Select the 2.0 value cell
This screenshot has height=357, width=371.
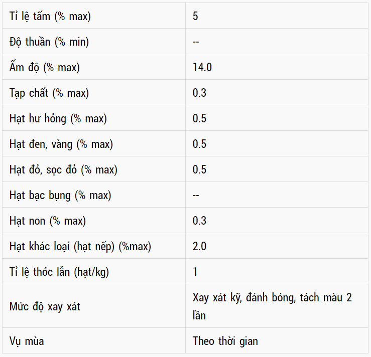(199, 246)
